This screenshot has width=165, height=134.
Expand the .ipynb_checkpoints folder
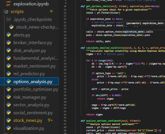(33, 20)
